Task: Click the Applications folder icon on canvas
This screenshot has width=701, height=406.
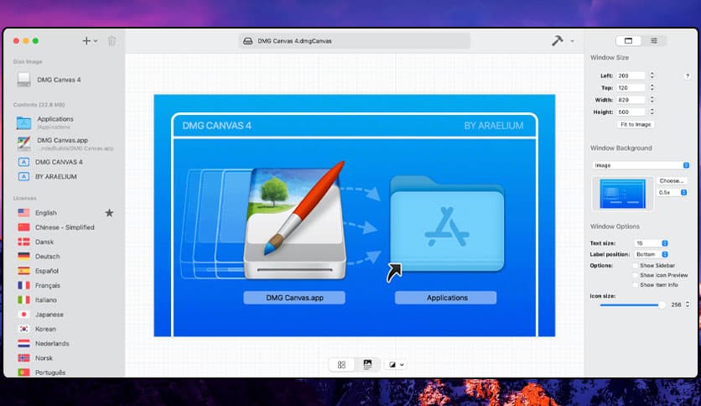Action: point(447,224)
